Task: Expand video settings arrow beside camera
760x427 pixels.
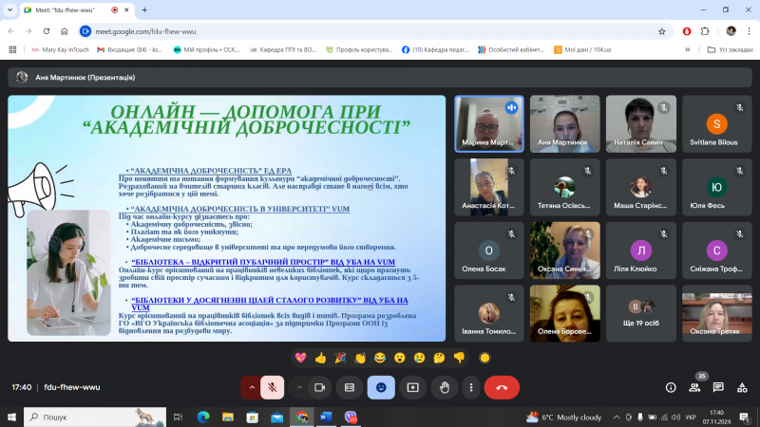Action: pyautogui.click(x=298, y=387)
